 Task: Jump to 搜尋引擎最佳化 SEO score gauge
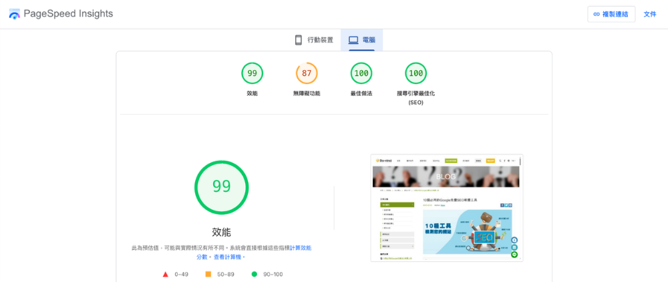[415, 74]
